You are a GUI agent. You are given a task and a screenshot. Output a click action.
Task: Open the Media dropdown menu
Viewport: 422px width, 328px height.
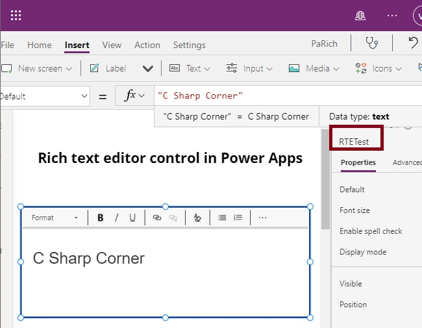(336, 69)
